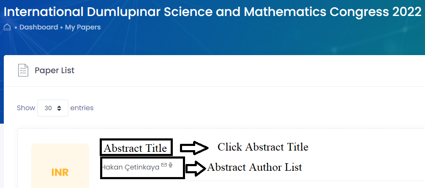425x188 pixels.
Task: Click the up-down arrows beside 30
Action: 59,108
